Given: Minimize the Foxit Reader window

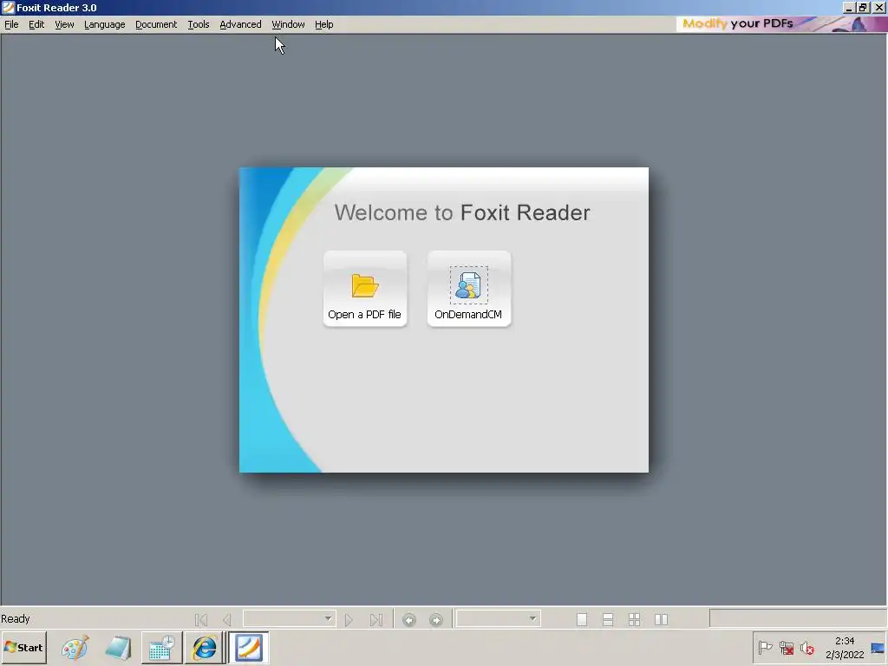Looking at the screenshot, I should pos(849,7).
